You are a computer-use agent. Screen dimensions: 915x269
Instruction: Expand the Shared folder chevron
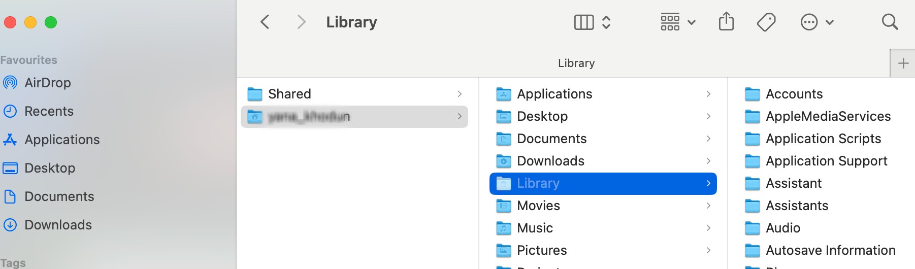click(x=460, y=94)
